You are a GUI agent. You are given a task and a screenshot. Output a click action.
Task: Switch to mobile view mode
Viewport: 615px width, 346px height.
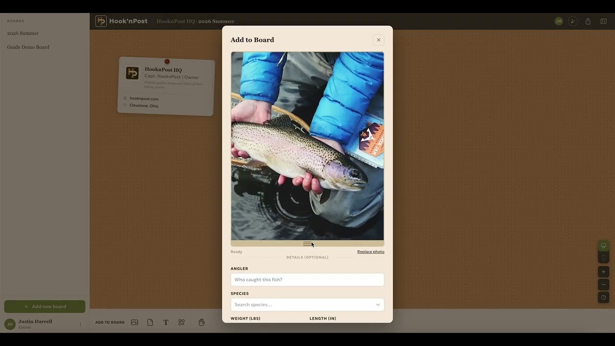pyautogui.click(x=603, y=258)
